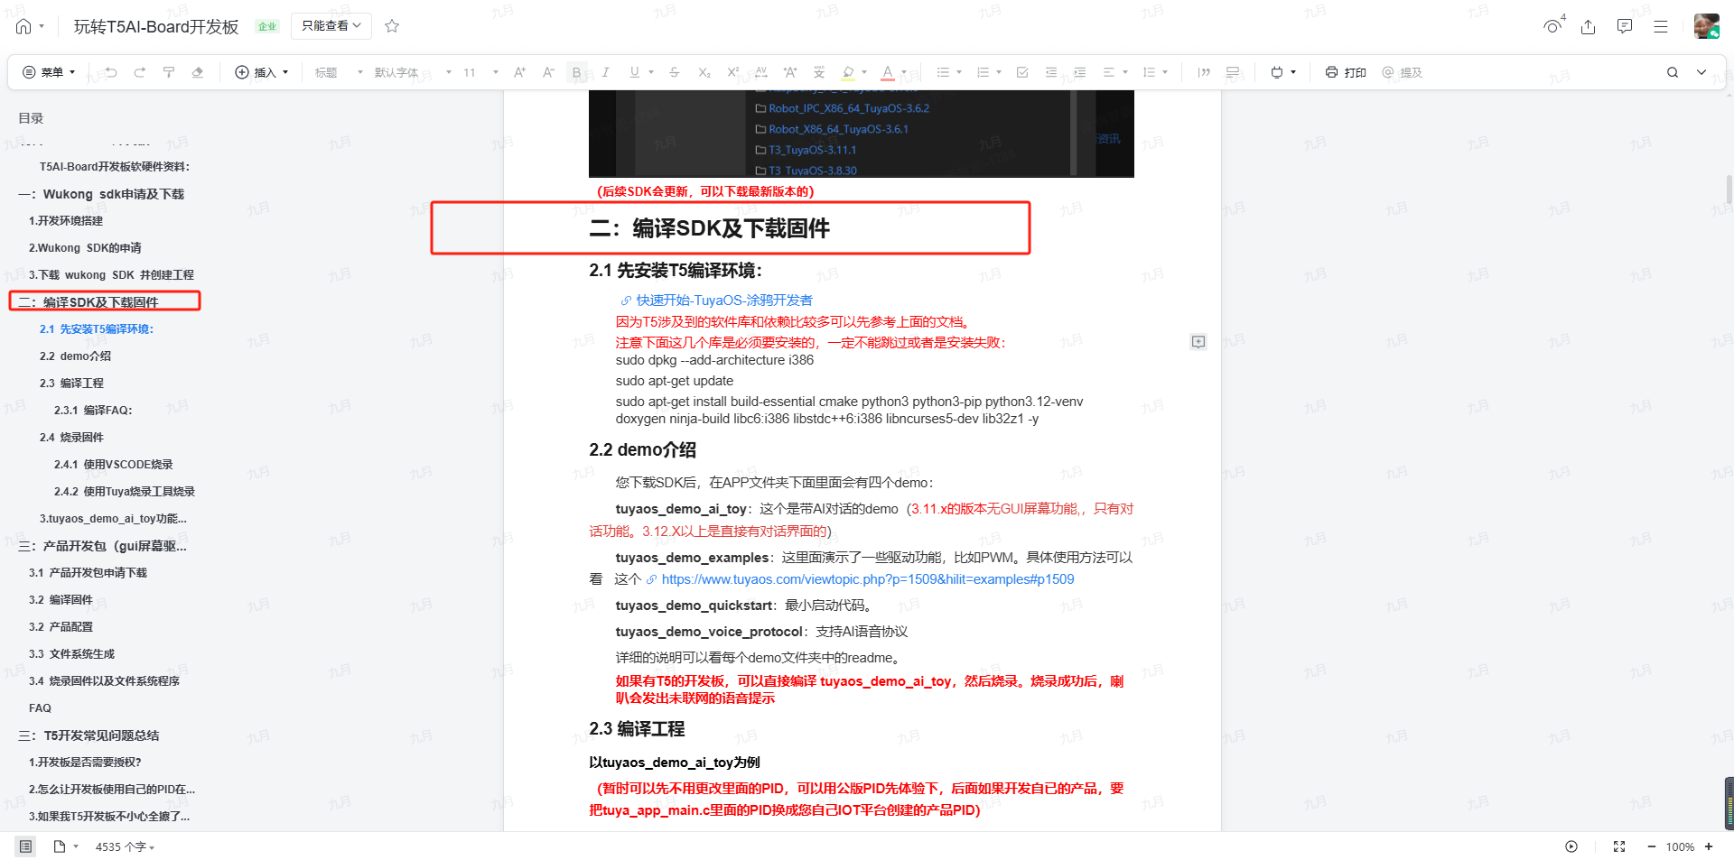Open the hamburger more menu at top right

coord(1661,26)
